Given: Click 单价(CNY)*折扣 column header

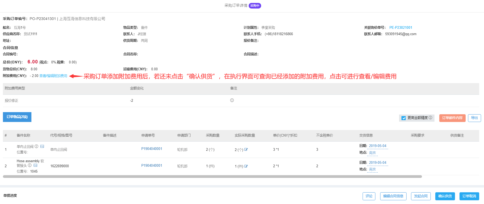Looking at the screenshot, I should [285, 136].
